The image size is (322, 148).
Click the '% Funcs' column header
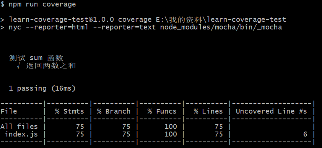162,111
